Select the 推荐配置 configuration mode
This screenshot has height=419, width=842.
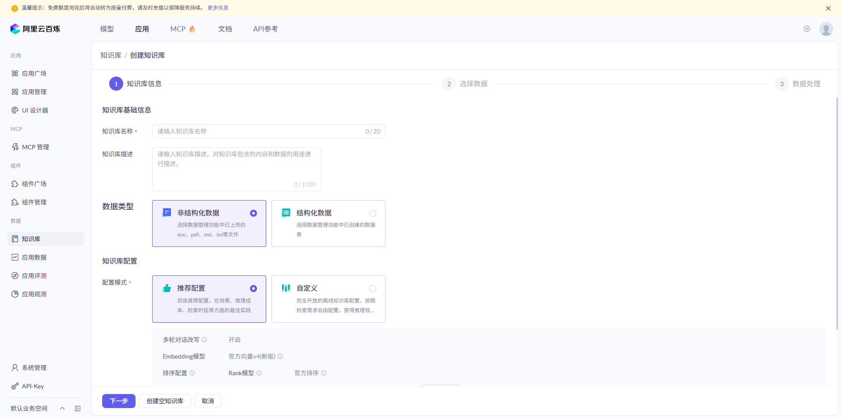(x=209, y=299)
